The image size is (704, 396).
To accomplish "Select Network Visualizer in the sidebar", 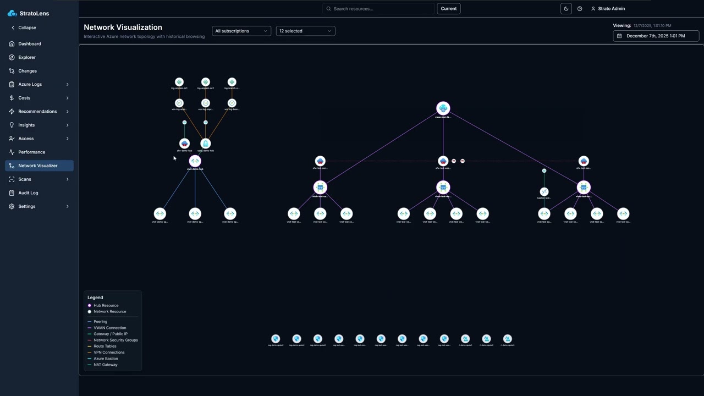I will [x=38, y=166].
